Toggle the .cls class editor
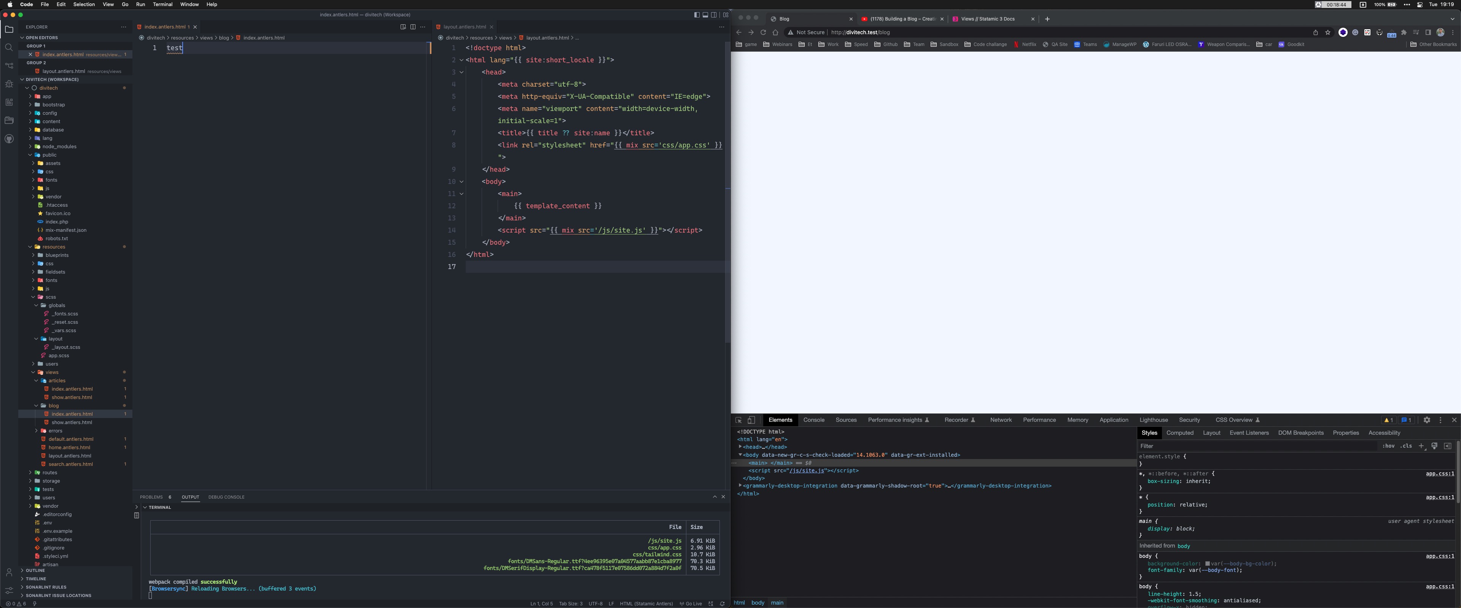This screenshot has width=1461, height=608. 1407,446
